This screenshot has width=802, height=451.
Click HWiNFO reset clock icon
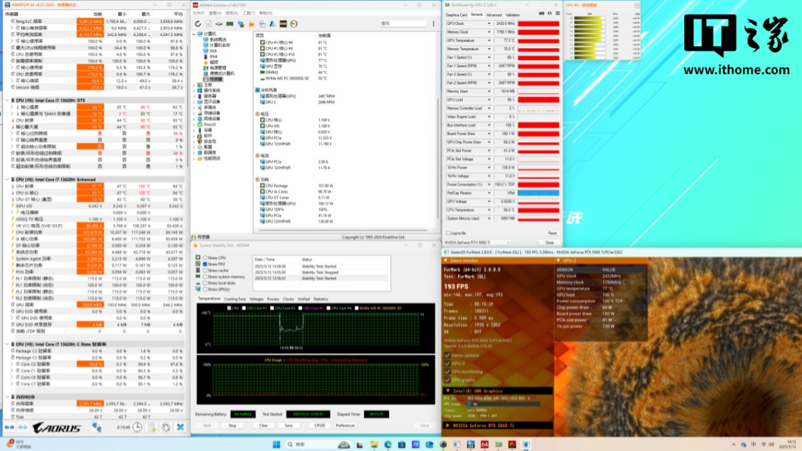click(x=136, y=427)
